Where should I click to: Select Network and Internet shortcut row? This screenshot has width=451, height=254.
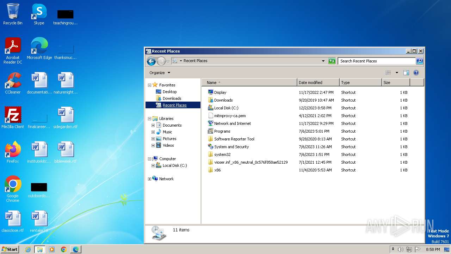click(x=308, y=123)
